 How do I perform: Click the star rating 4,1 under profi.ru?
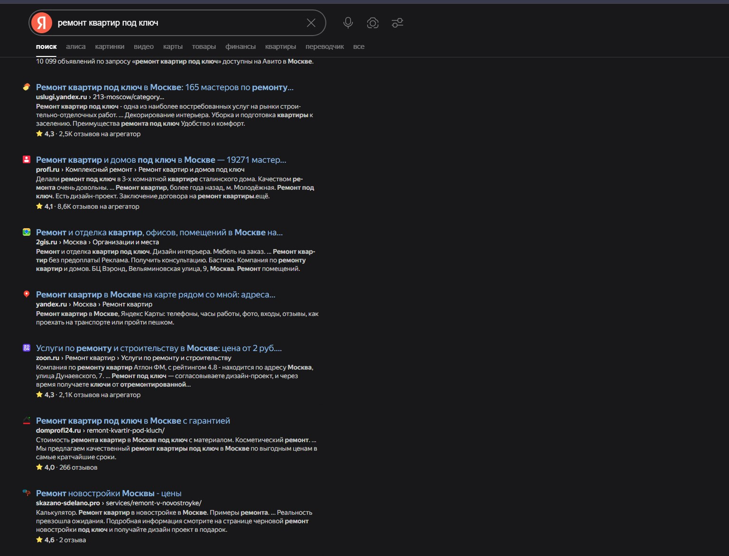pyautogui.click(x=45, y=206)
